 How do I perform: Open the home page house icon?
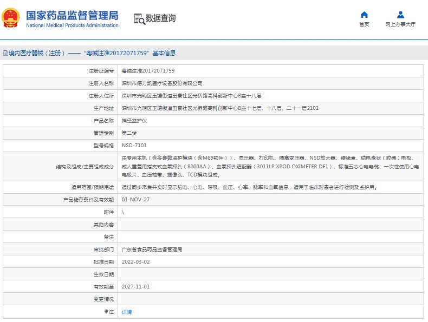pos(364,15)
